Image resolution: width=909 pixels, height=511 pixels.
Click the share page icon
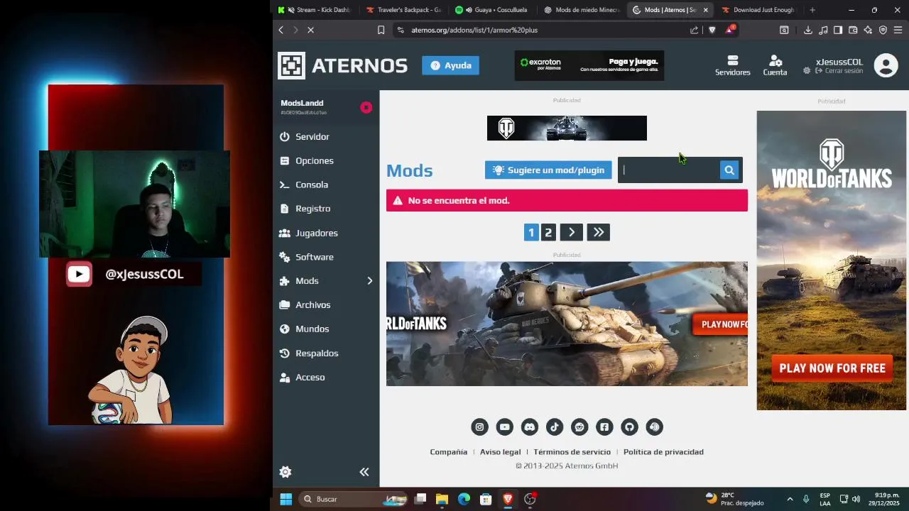[694, 30]
